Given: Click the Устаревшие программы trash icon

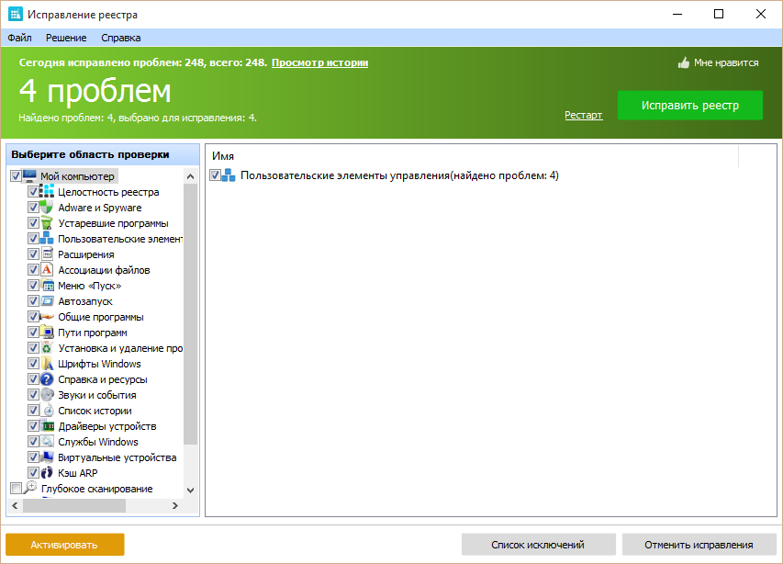Looking at the screenshot, I should click(48, 223).
